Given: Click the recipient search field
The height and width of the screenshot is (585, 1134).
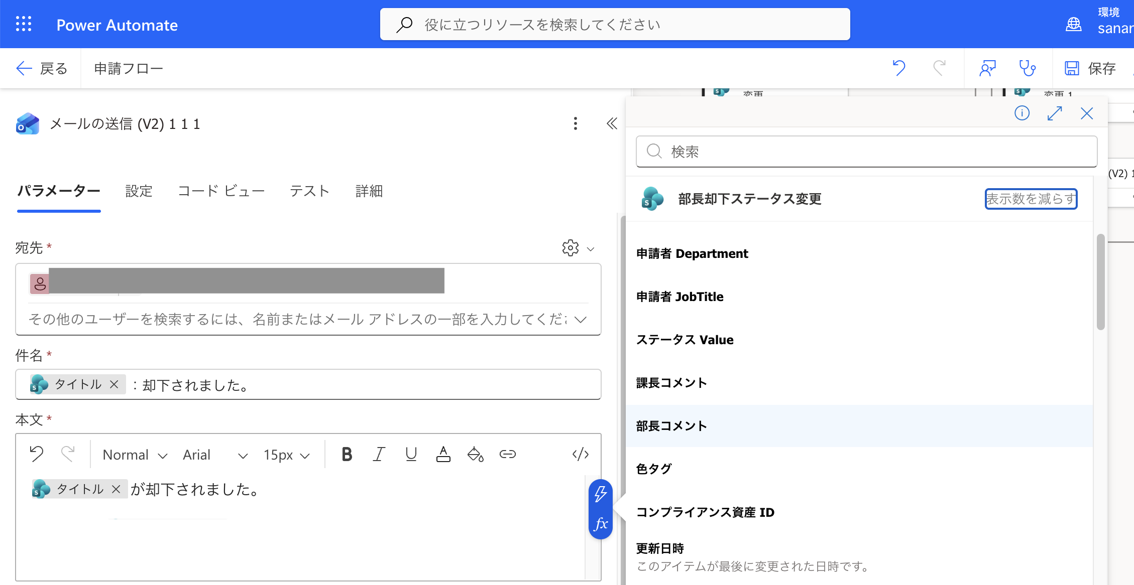Looking at the screenshot, I should pyautogui.click(x=297, y=319).
